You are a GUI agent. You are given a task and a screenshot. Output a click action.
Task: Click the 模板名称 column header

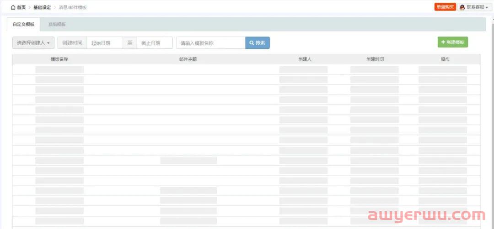[59, 59]
